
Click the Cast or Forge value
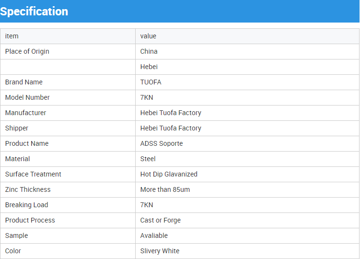coord(161,221)
